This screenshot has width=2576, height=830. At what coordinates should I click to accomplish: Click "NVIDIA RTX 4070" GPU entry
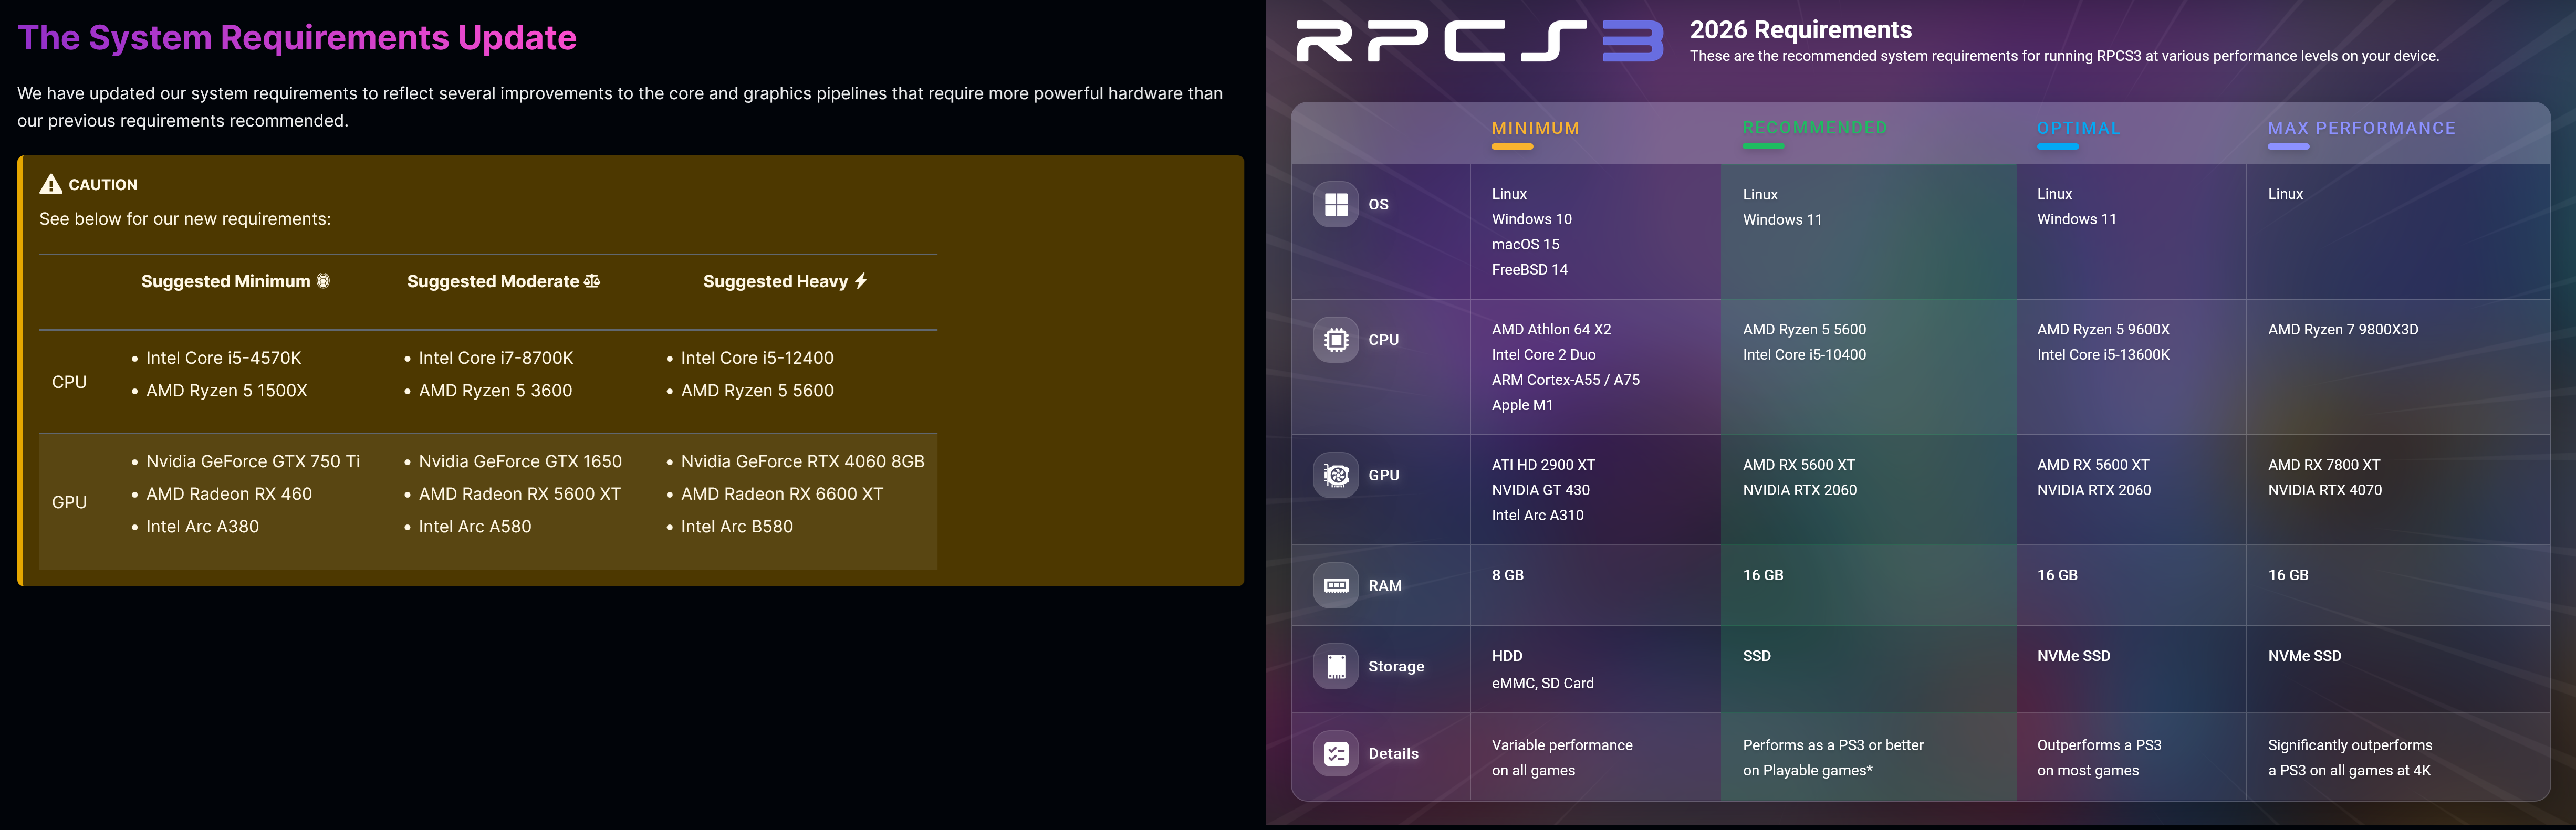pyautogui.click(x=2325, y=490)
